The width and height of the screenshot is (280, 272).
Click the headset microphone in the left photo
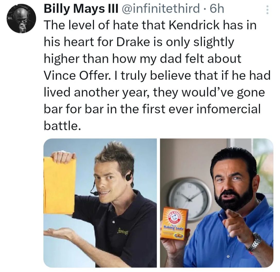click(95, 193)
